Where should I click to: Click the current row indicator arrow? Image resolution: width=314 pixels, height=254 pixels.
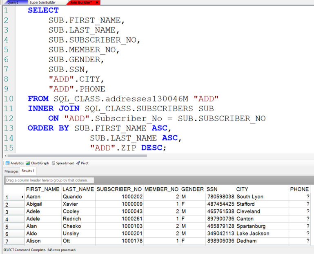(23, 197)
